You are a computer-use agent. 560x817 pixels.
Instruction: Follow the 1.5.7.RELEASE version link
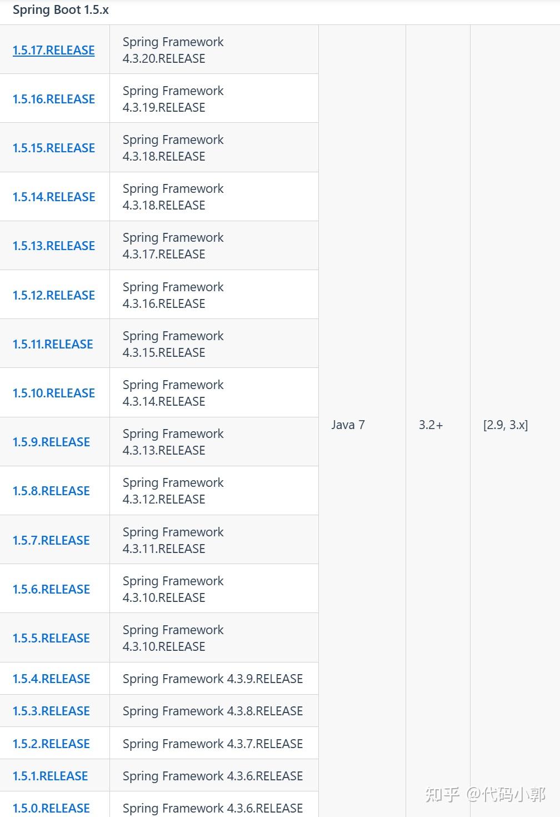tap(51, 540)
